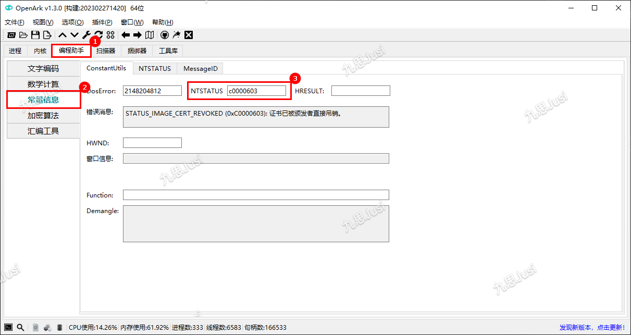Click the folded map toolbar icon
The width and height of the screenshot is (631, 335).
150,35
